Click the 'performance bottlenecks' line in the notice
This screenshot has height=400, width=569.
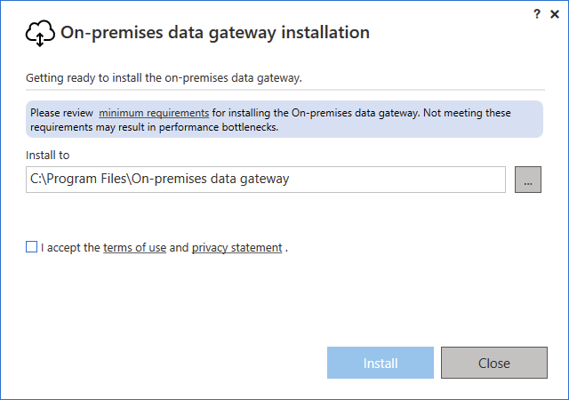(154, 127)
